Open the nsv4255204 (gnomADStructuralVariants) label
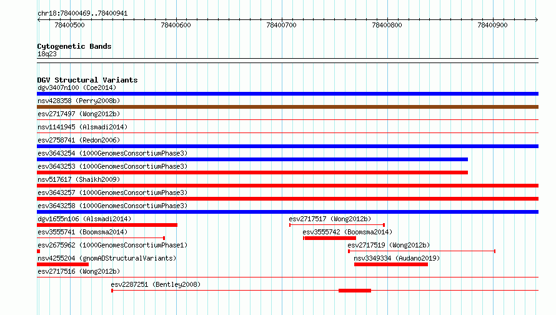The height and width of the screenshot is (315, 556). [x=107, y=258]
